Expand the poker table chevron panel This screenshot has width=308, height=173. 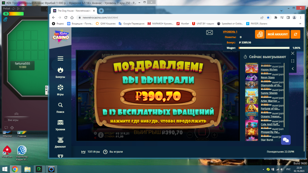pyautogui.click(x=16, y=114)
